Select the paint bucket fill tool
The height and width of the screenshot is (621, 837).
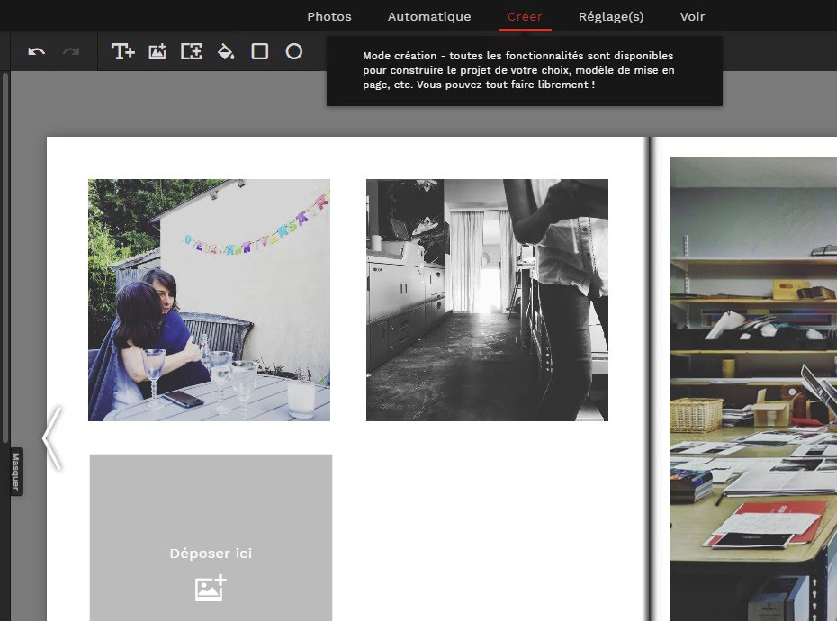tap(226, 52)
